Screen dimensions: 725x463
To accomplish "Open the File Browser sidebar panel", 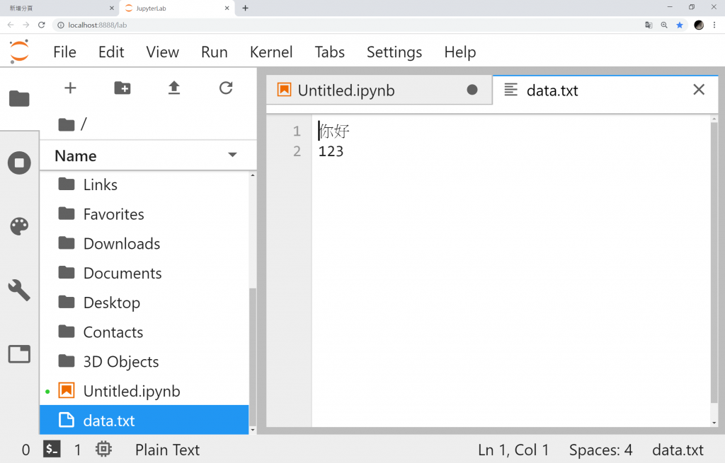I will click(19, 98).
